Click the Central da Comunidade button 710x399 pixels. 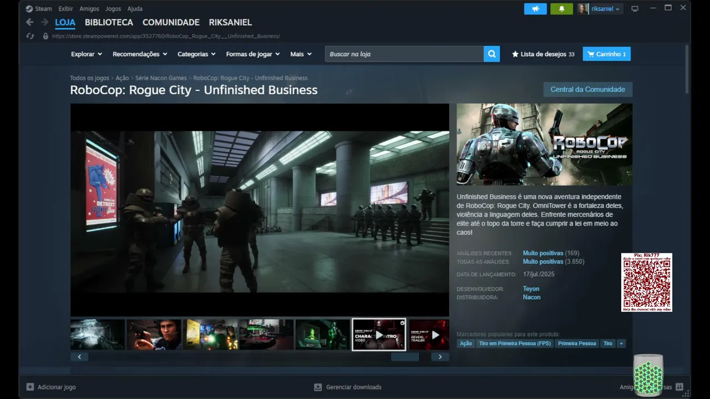(x=587, y=89)
